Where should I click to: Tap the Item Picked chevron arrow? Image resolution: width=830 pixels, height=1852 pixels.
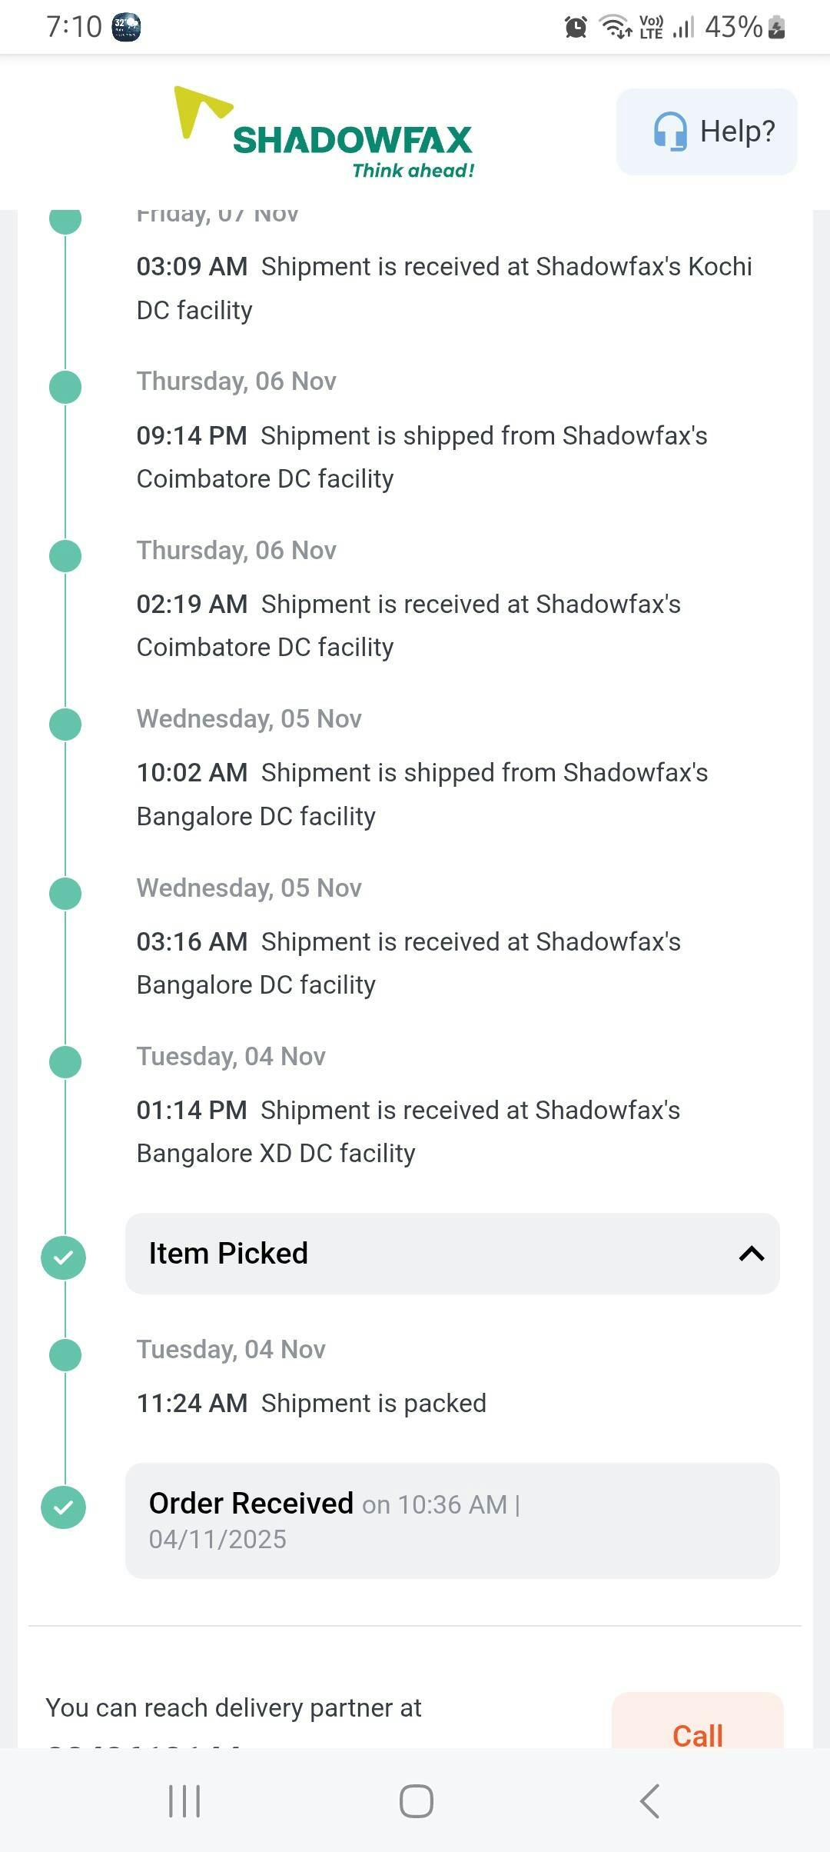pos(751,1254)
